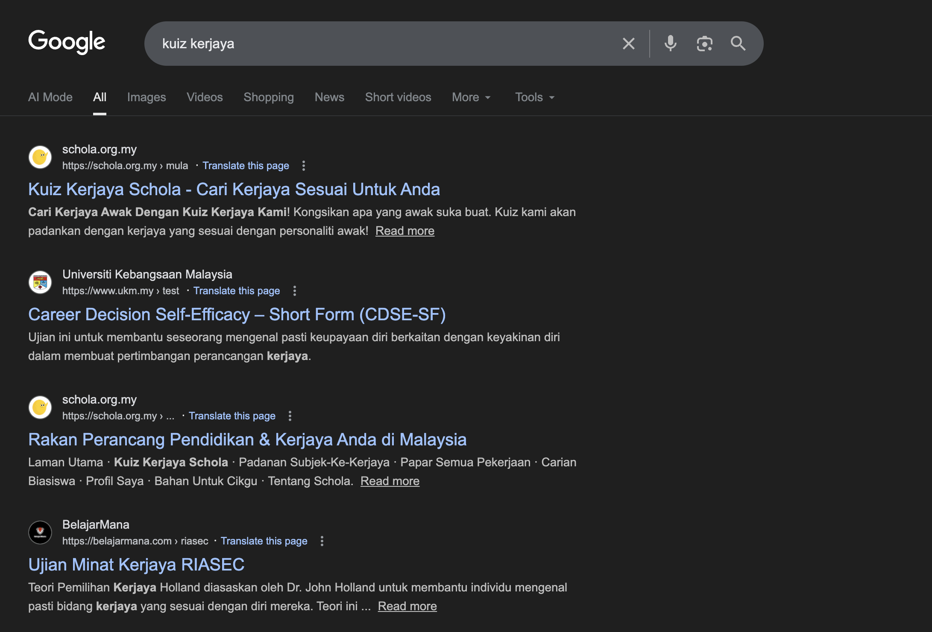Start a voice search with the microphone icon
932x632 pixels.
670,43
